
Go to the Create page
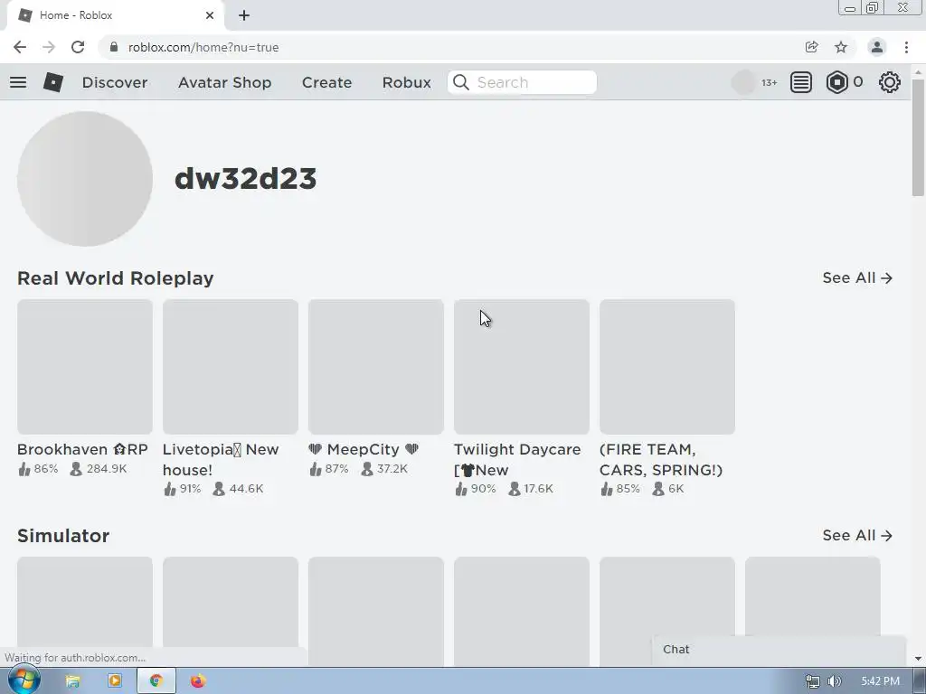coord(326,82)
